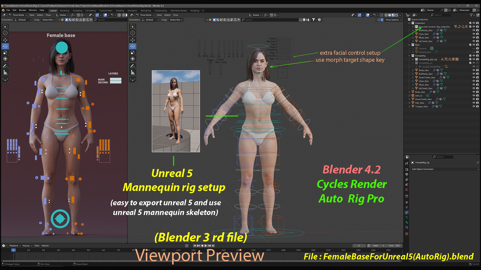Open the Armature data properties tab

[x=407, y=217]
